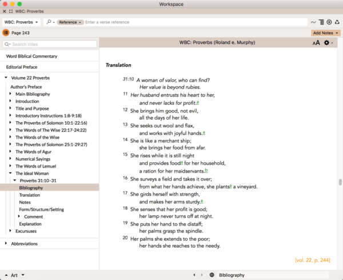Click the indented lines icon in the toolbar
Image resolution: width=343 pixels, height=280 pixels.
click(321, 22)
